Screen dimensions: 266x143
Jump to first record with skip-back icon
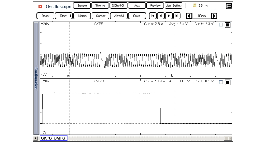pyautogui.click(x=153, y=16)
